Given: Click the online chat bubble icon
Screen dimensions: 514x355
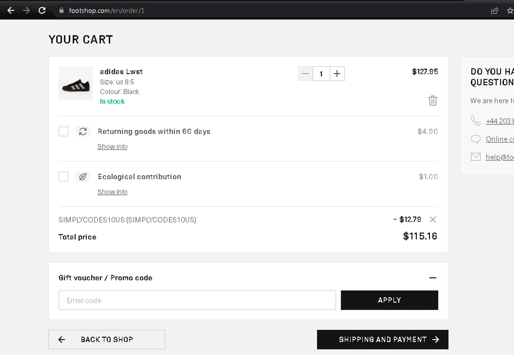Looking at the screenshot, I should (476, 139).
